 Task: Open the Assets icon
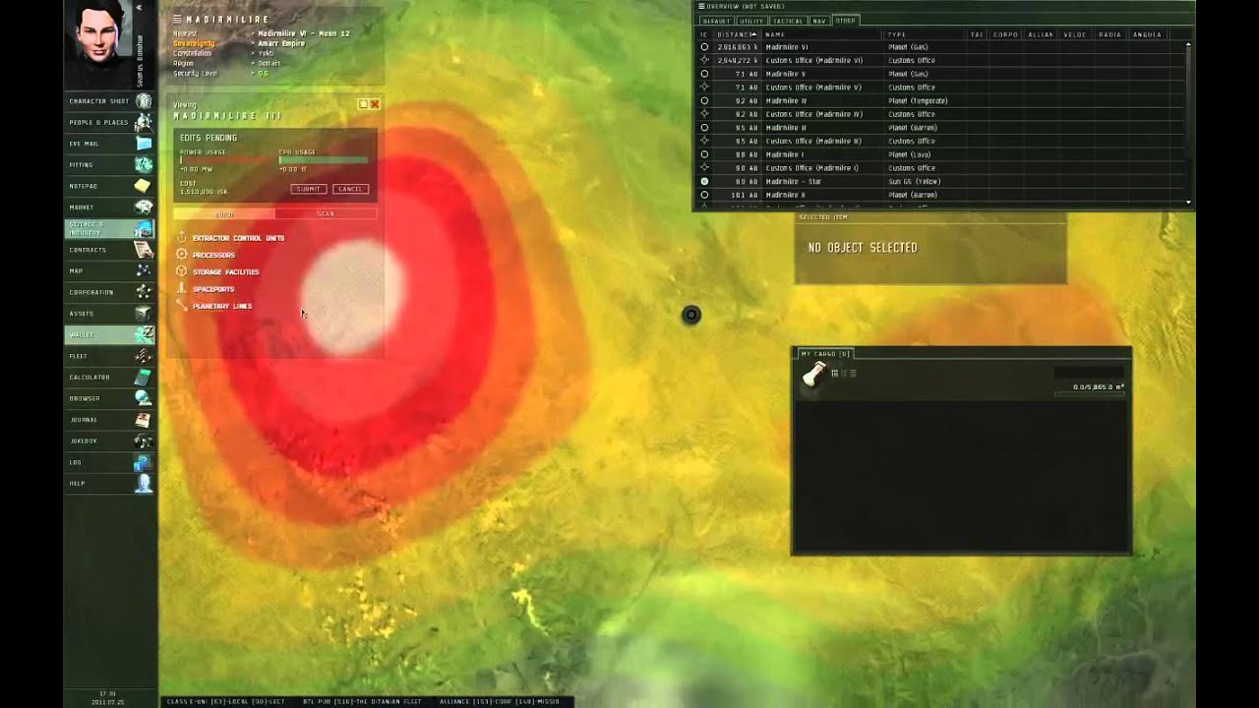(x=144, y=314)
